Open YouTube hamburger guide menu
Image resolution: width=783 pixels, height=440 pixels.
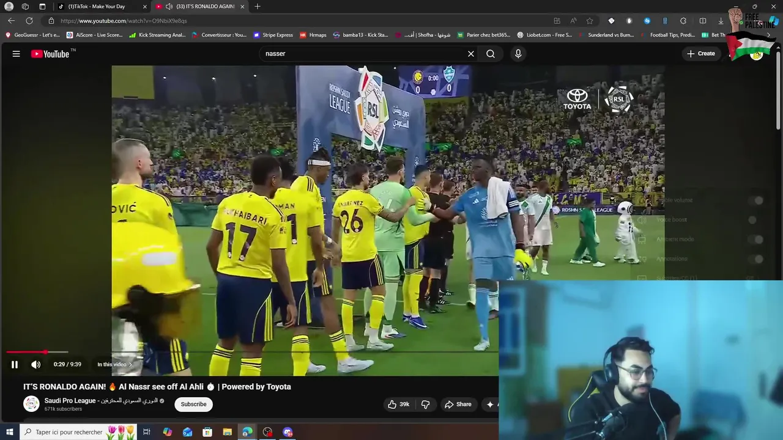[17, 54]
